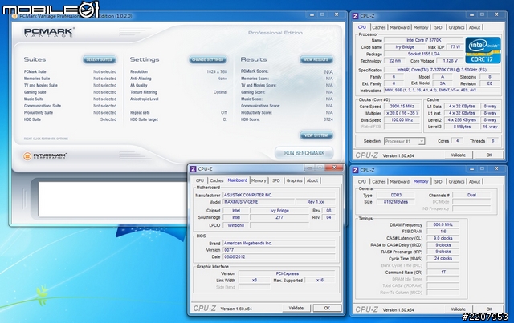Click Validate in the CPU tab window

click(458, 155)
